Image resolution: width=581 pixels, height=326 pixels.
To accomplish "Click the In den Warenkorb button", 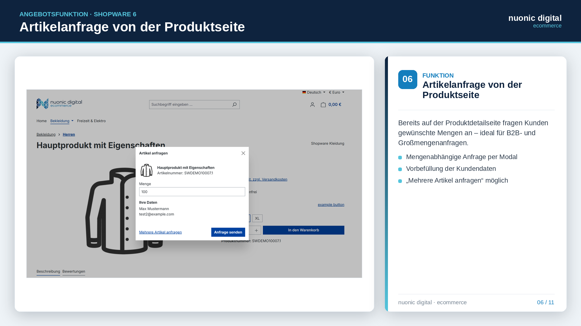I will coord(304,230).
